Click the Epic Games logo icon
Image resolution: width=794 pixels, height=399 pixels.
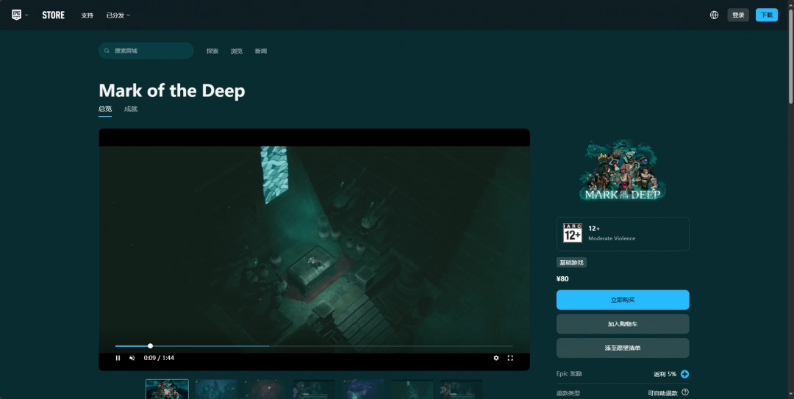(16, 15)
